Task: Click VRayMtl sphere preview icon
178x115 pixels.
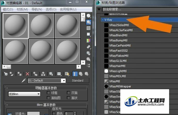Action: coord(106,81)
